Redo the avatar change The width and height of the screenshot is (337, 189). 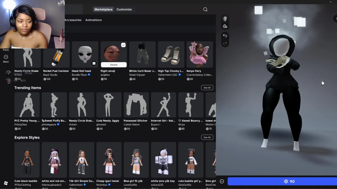click(x=225, y=43)
